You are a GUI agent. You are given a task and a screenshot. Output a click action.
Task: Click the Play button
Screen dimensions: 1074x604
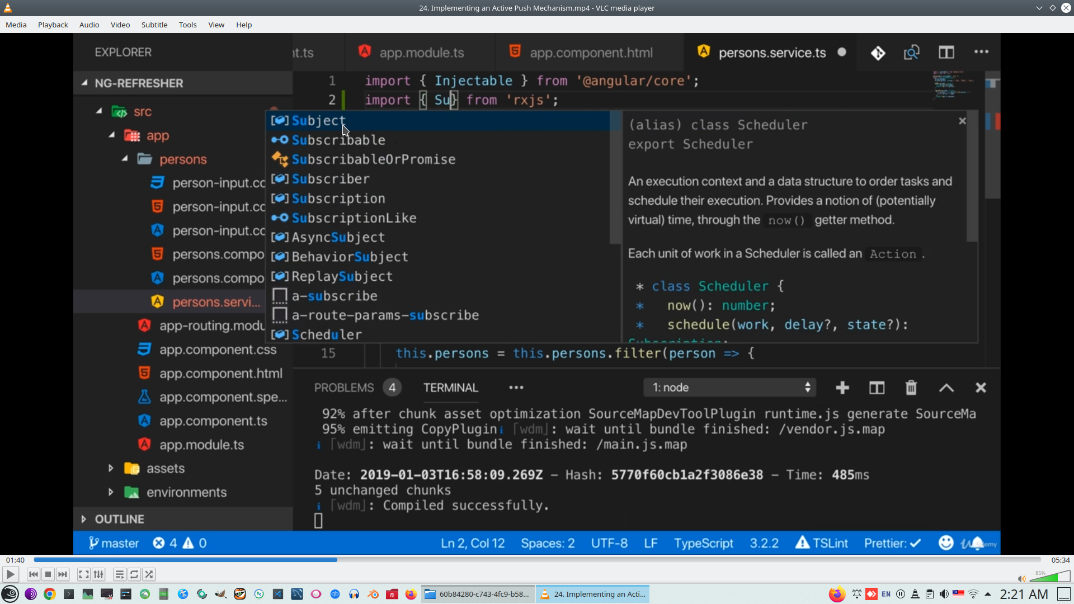pos(10,574)
